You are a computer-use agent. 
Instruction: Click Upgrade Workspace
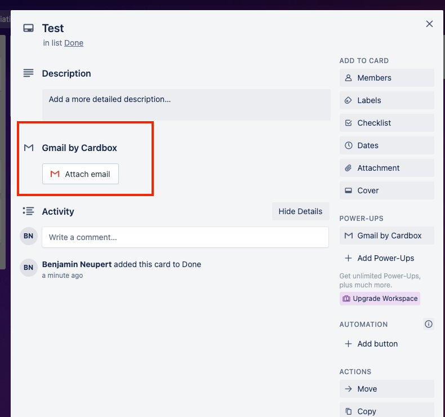pos(380,299)
